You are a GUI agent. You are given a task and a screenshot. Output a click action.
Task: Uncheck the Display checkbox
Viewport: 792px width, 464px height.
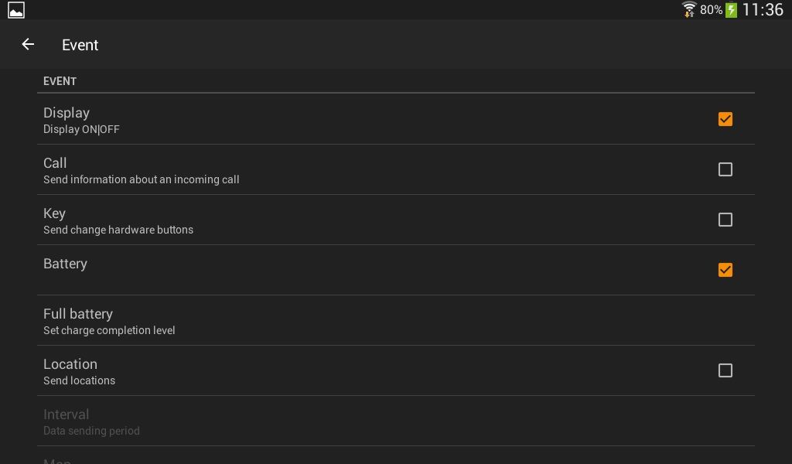[725, 119]
